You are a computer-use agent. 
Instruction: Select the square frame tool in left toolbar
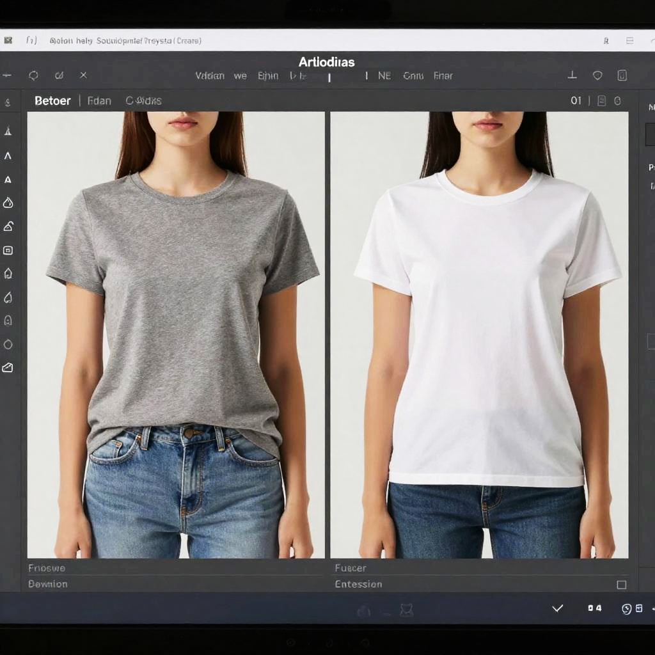[8, 250]
